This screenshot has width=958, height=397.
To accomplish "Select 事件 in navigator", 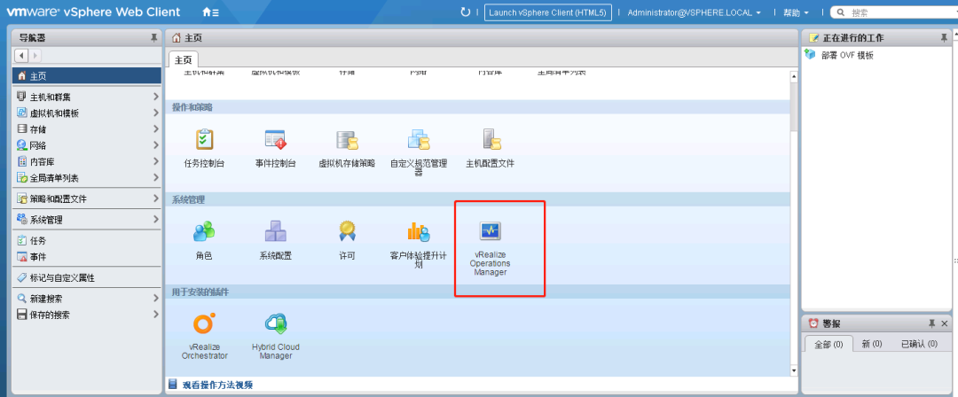I will 86,256.
